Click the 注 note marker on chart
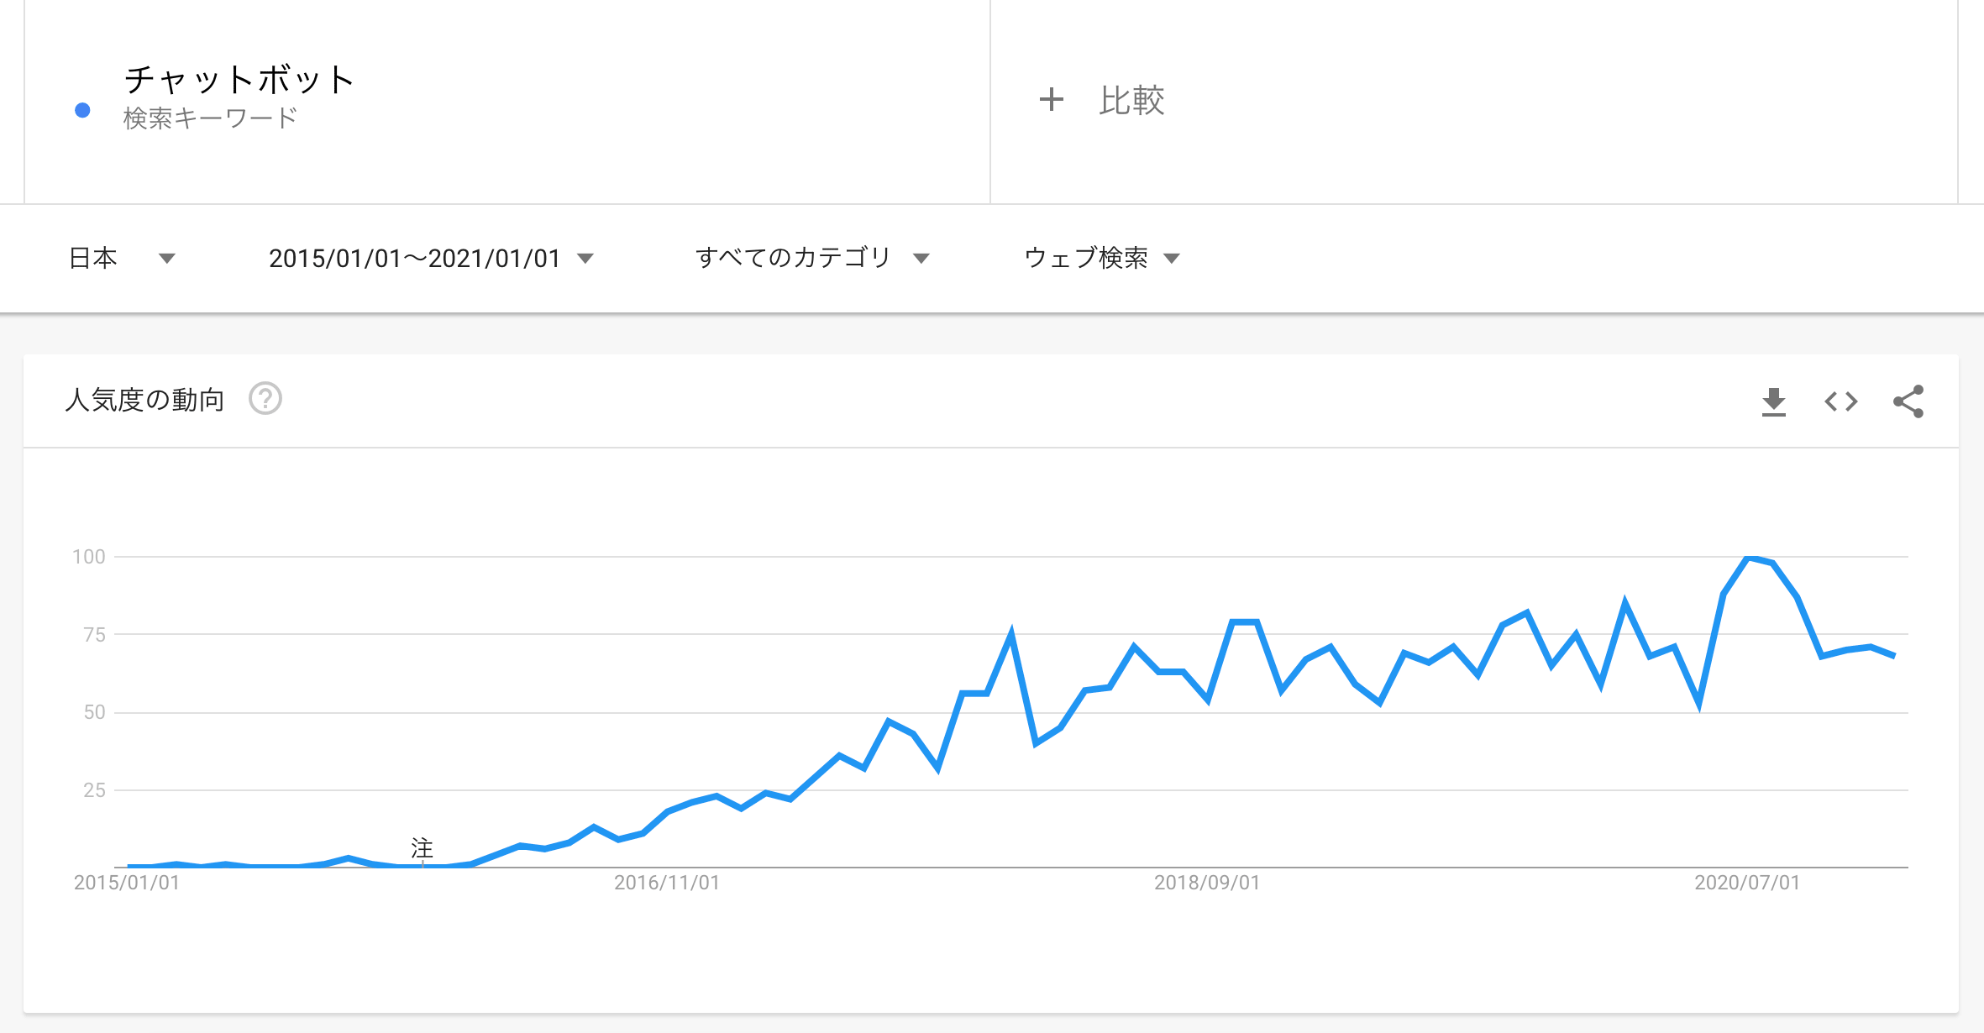 422,848
